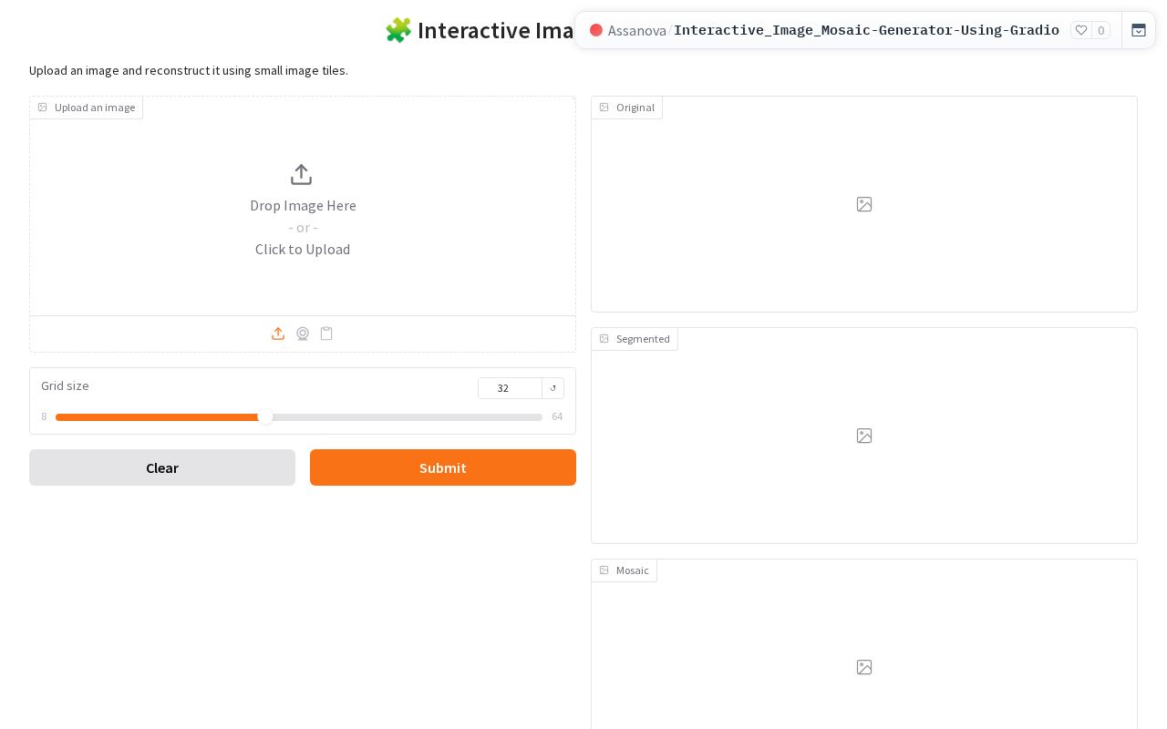The height and width of the screenshot is (729, 1167).
Task: Submit the image for mosaic generation
Action: [x=443, y=467]
